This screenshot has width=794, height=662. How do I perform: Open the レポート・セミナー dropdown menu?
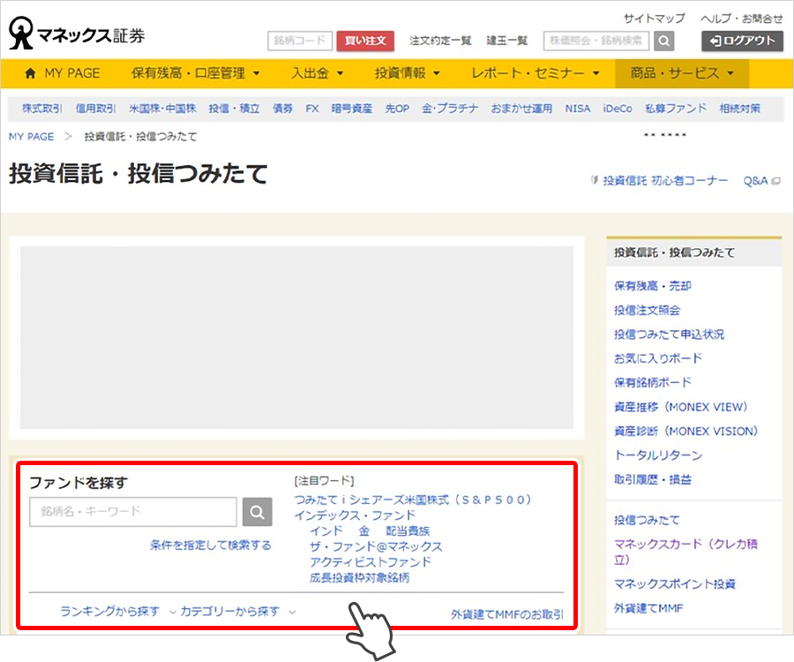click(x=536, y=73)
